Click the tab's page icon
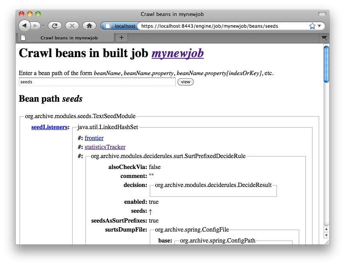The height and width of the screenshot is (266, 345). [23, 38]
